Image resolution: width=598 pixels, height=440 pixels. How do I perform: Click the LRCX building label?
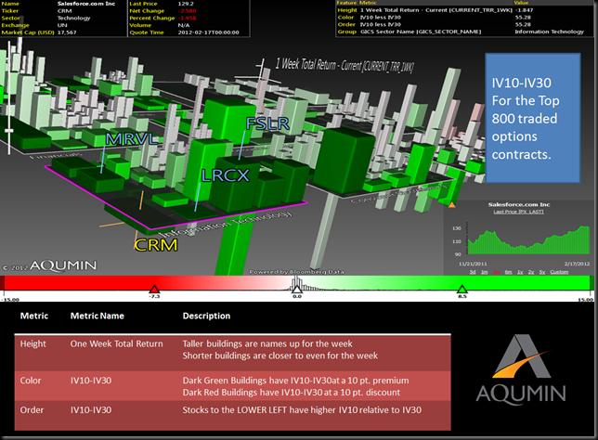point(225,175)
